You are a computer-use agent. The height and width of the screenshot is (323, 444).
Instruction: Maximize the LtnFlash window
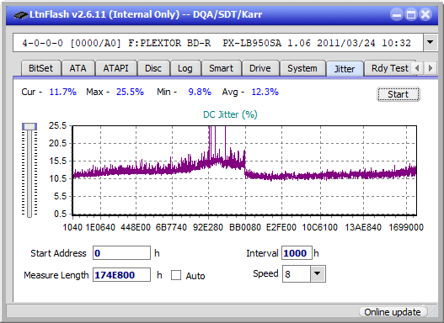[411, 14]
